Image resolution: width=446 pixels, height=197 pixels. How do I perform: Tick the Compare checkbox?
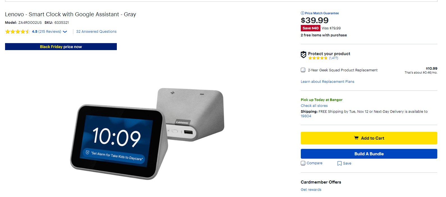pos(303,163)
